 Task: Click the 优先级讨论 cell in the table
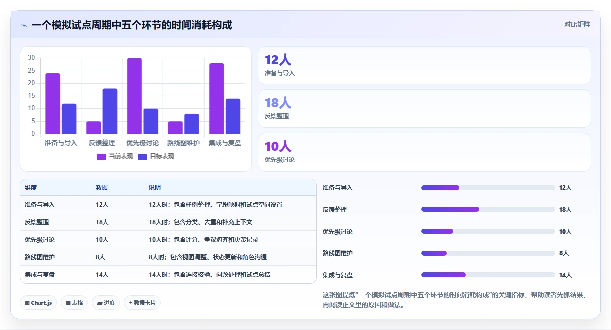pyautogui.click(x=40, y=239)
